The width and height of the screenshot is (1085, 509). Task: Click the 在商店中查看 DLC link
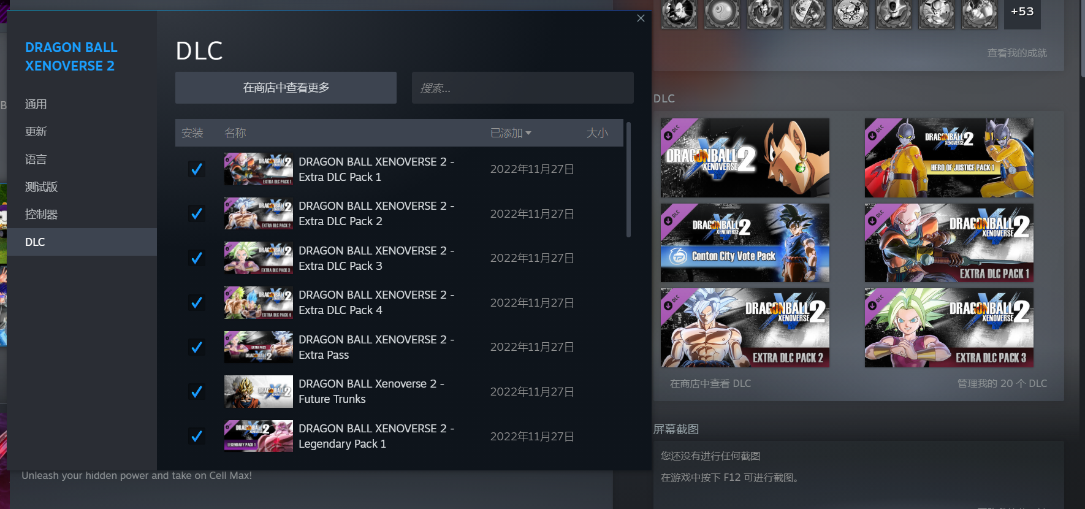(710, 384)
